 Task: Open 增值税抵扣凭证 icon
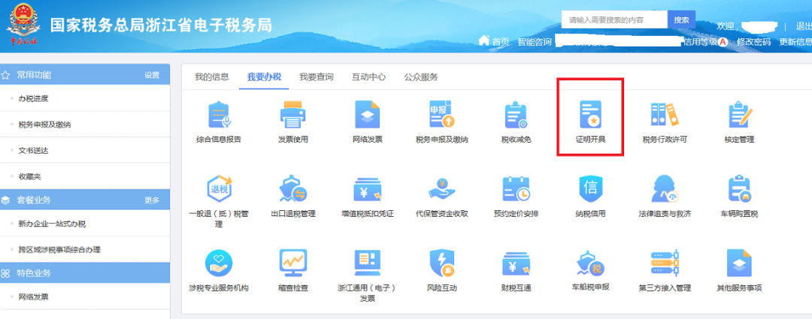(368, 189)
